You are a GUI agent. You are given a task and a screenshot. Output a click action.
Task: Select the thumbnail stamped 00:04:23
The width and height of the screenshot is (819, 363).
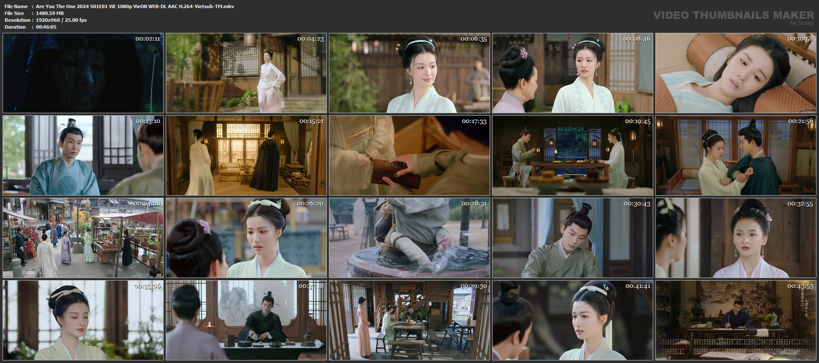coord(246,73)
